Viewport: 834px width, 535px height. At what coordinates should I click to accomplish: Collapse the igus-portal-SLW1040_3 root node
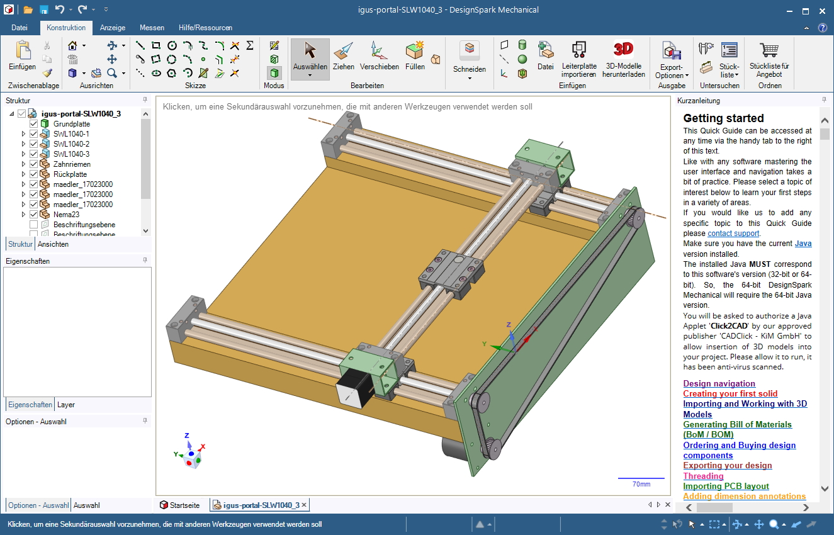[x=12, y=114]
